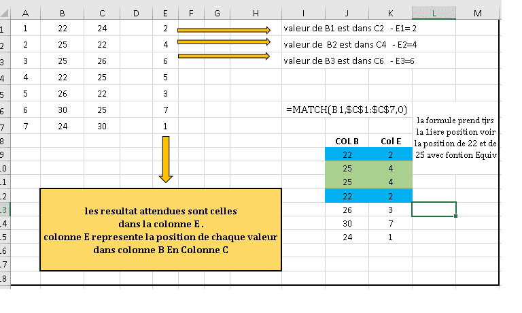Select the yellow text box with expected results
522x313 pixels.
[160, 230]
